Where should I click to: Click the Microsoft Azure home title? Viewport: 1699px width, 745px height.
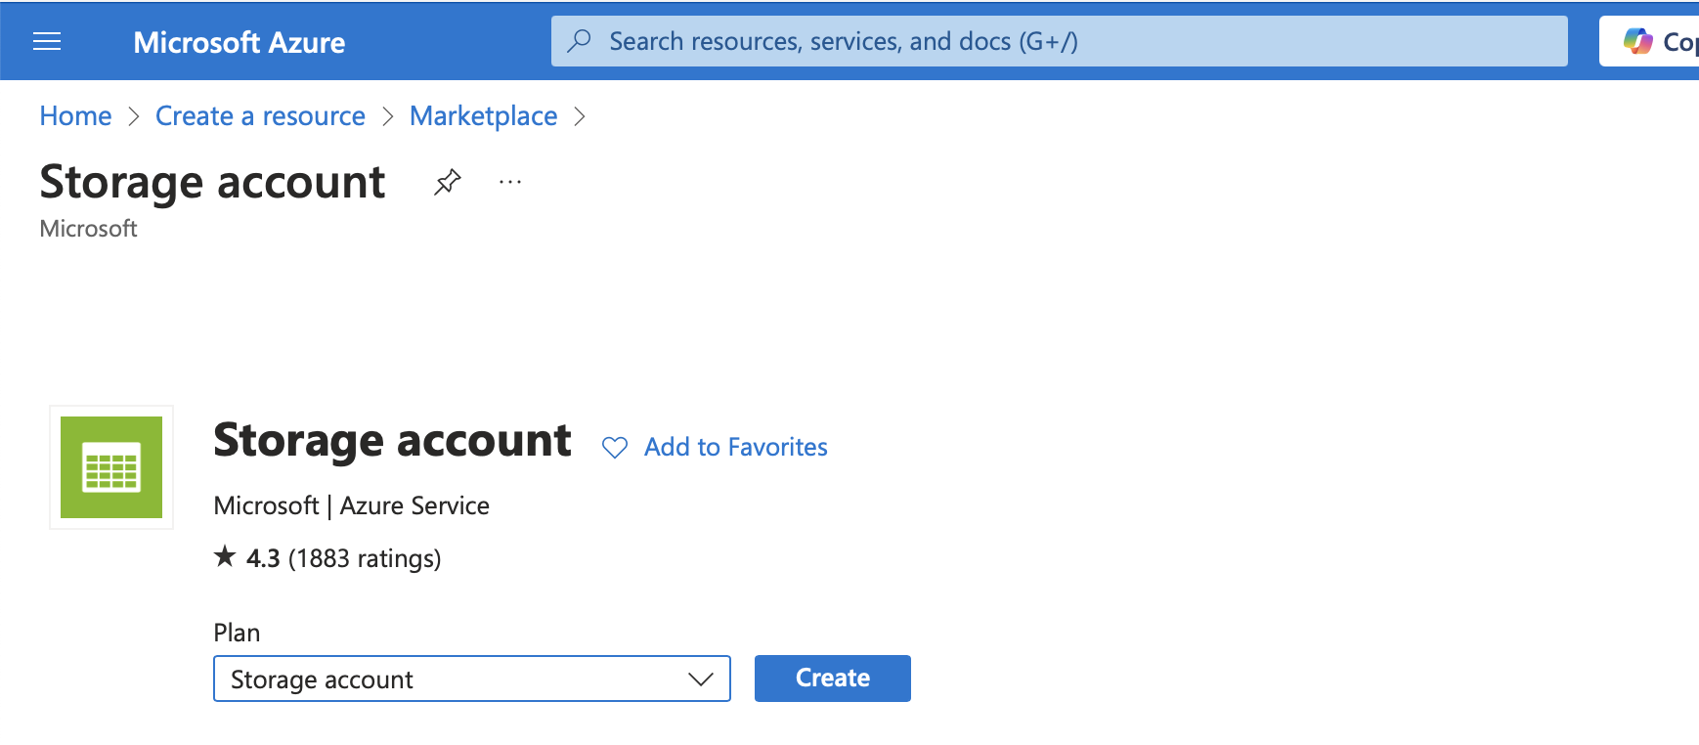(x=239, y=42)
